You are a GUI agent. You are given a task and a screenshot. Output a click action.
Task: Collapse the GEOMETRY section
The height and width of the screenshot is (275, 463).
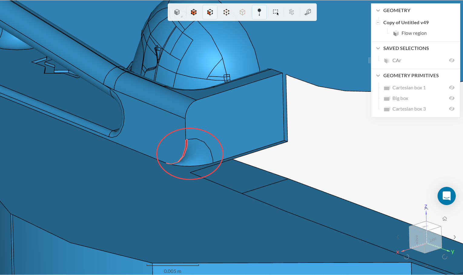tap(378, 10)
